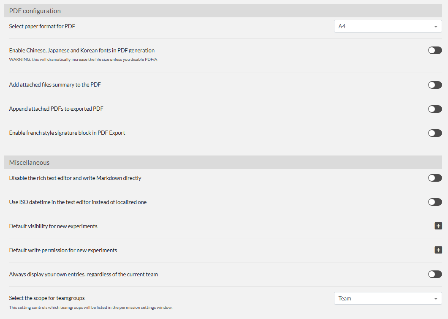The width and height of the screenshot is (448, 319).
Task: Enable French style signature block switch
Action: (x=434, y=133)
